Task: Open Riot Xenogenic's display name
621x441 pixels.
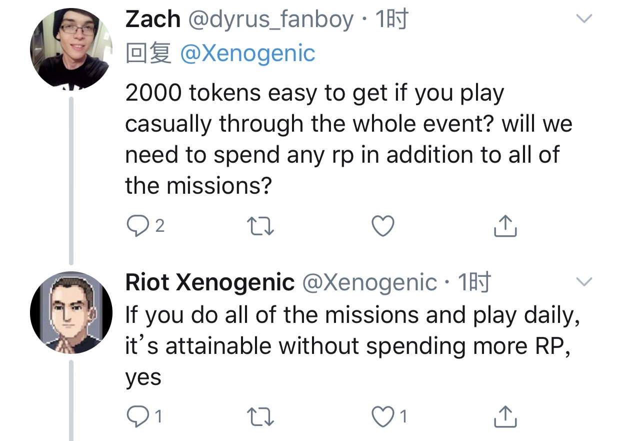Action: 209,283
